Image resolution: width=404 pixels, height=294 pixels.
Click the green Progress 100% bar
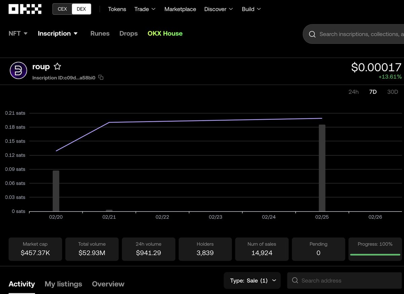[375, 255]
